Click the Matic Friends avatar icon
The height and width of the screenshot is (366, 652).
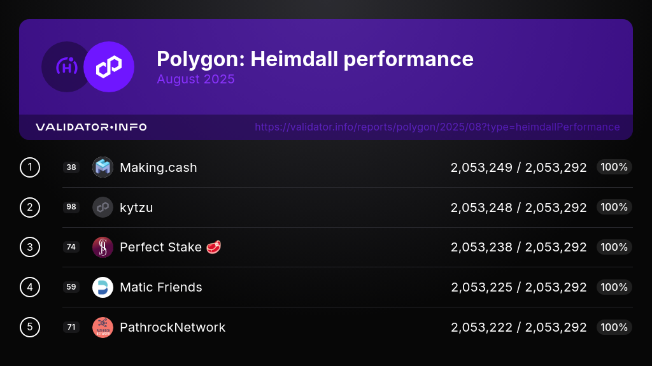click(x=103, y=287)
